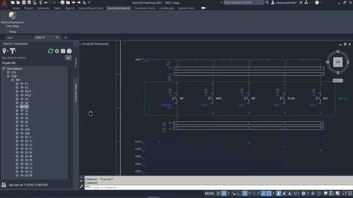Screen dimensions: 353x198
Task: Click the filter funnel icon in Project Manager
Action: click(12, 51)
